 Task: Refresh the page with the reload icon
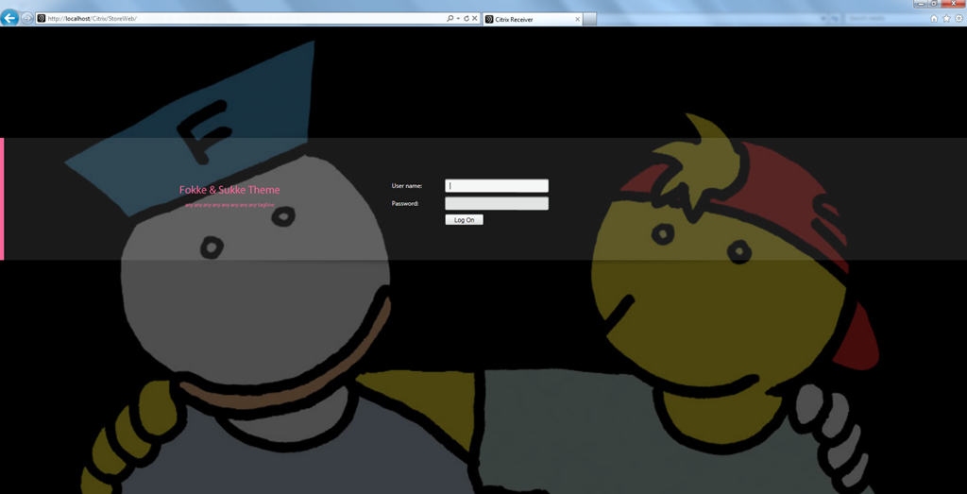(467, 19)
